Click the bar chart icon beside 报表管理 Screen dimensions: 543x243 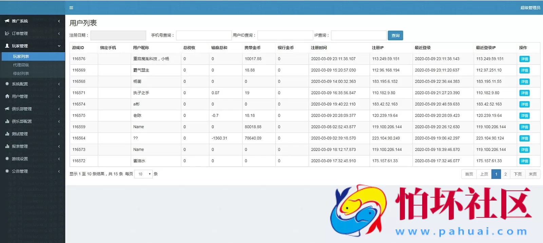coord(7,146)
